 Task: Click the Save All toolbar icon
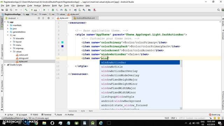pos(7,10)
